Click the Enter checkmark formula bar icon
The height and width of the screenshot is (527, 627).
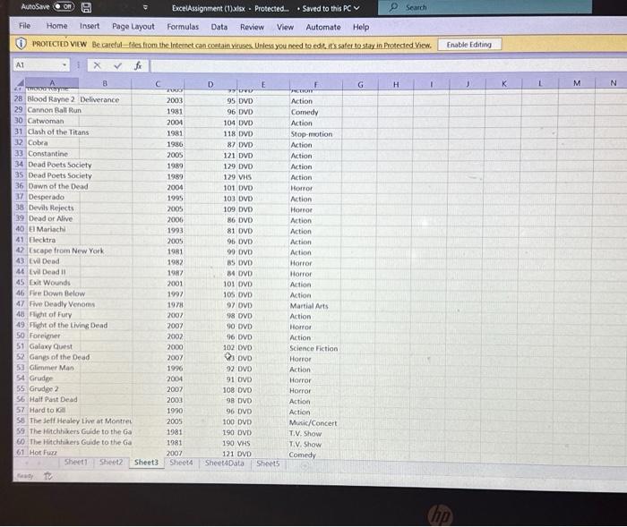(x=117, y=65)
